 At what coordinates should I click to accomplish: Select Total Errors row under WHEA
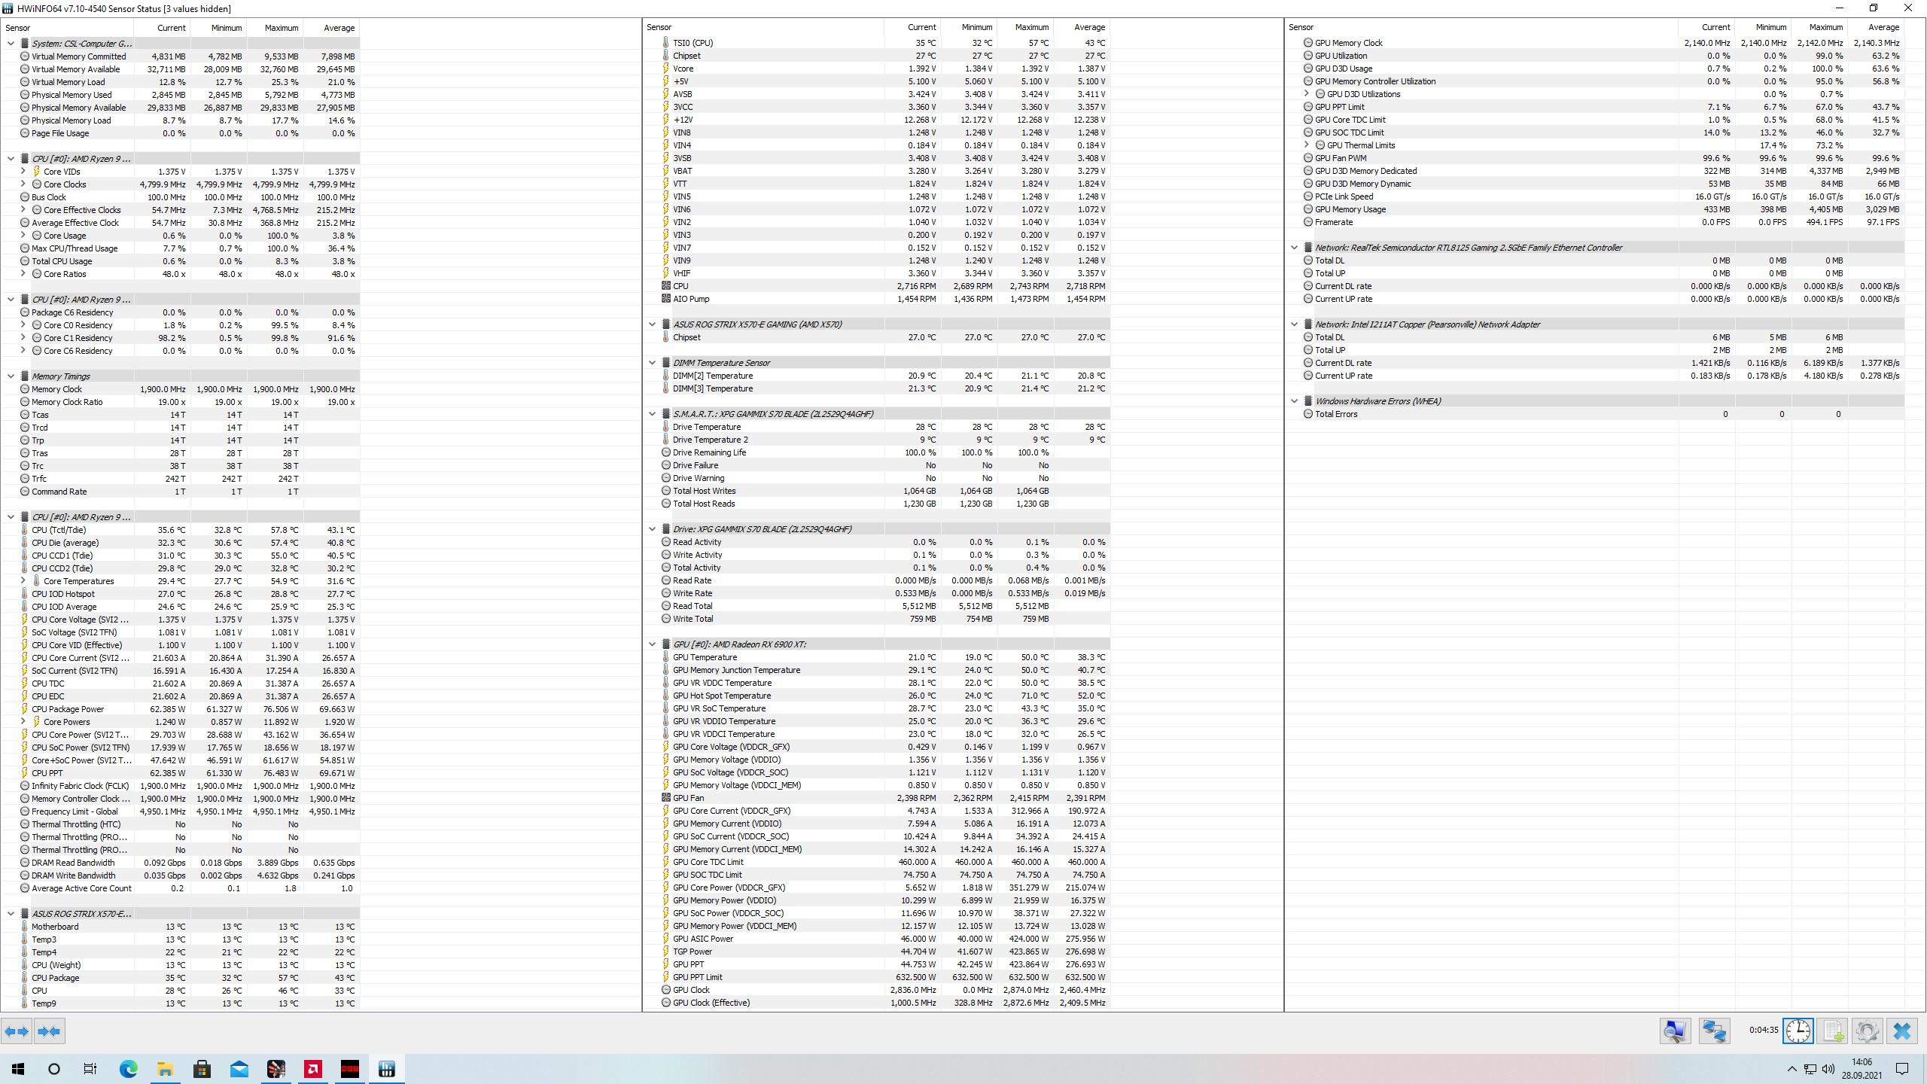point(1595,414)
